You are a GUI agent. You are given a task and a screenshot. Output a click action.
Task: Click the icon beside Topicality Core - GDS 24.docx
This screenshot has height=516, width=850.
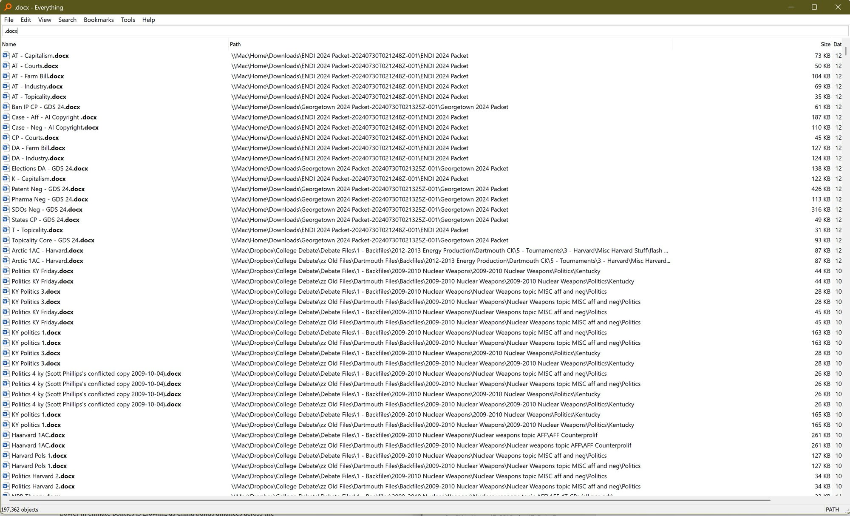(6, 240)
